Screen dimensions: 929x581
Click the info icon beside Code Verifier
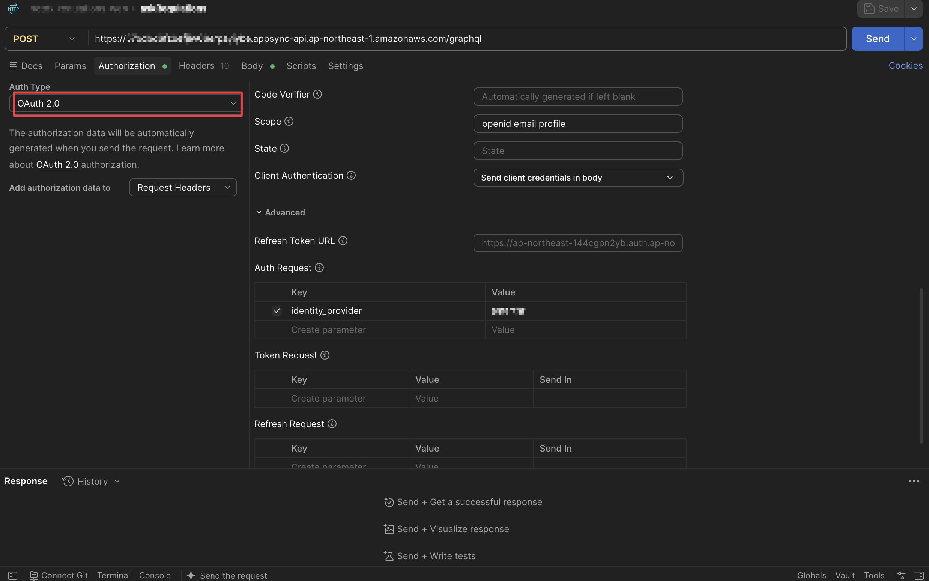317,94
